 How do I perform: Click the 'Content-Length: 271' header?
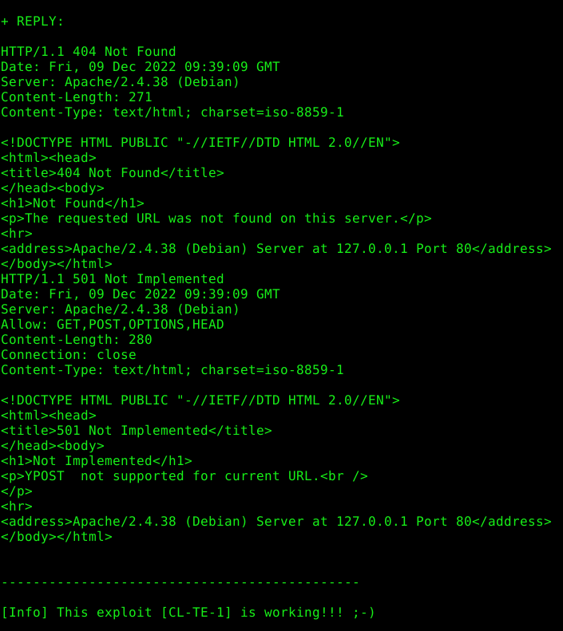(77, 97)
